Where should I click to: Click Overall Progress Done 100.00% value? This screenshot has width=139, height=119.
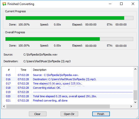point(24,45)
